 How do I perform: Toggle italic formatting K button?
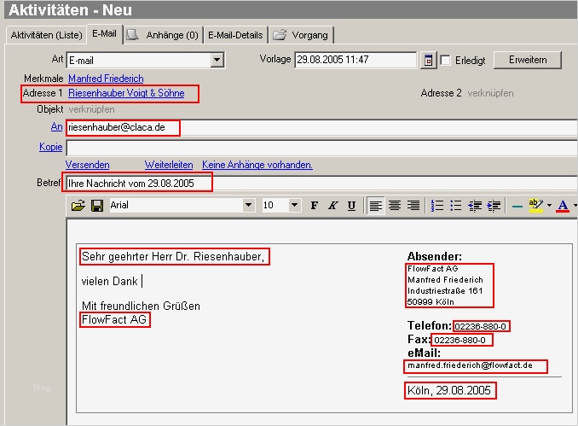(332, 205)
